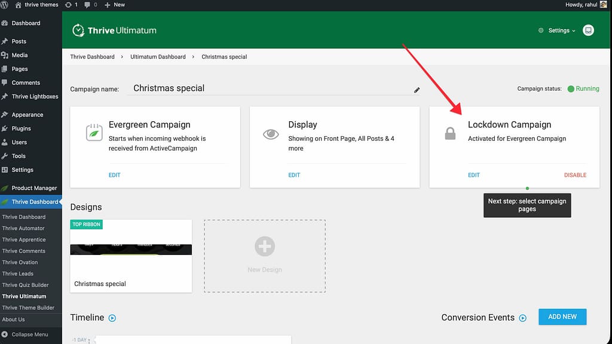Collapse the WordPress sidebar menu
The width and height of the screenshot is (612, 344).
(30, 334)
